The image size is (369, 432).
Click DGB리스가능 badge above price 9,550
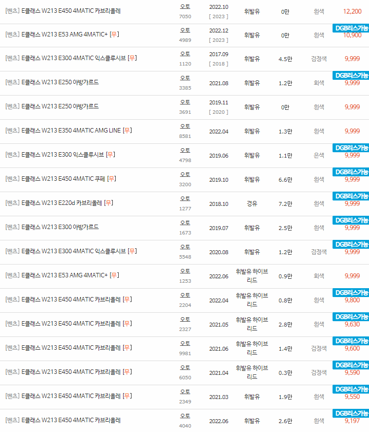tap(351, 389)
